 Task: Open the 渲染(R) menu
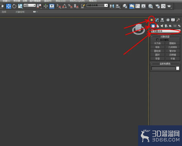pyautogui.click(x=48, y=1)
